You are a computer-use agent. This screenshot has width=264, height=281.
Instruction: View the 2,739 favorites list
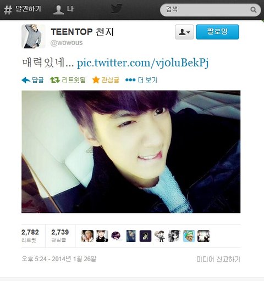click(x=60, y=235)
